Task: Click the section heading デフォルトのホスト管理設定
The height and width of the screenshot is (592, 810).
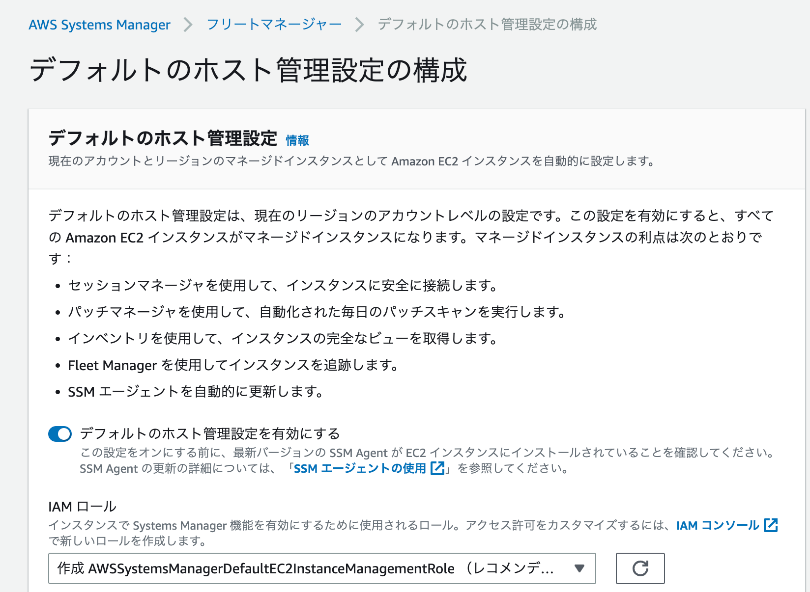Action: tap(163, 138)
